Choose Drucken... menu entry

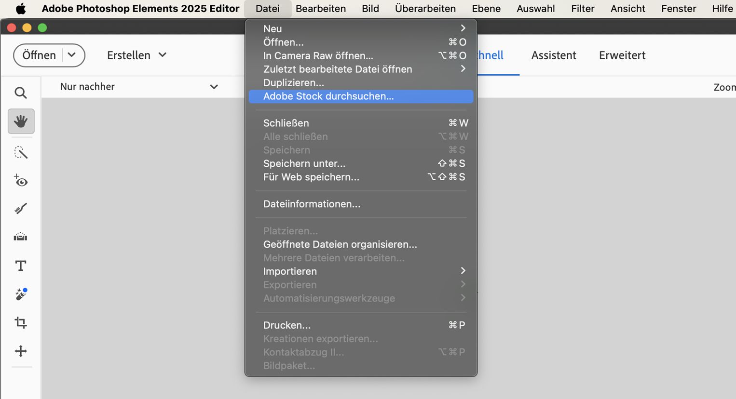[361, 325]
